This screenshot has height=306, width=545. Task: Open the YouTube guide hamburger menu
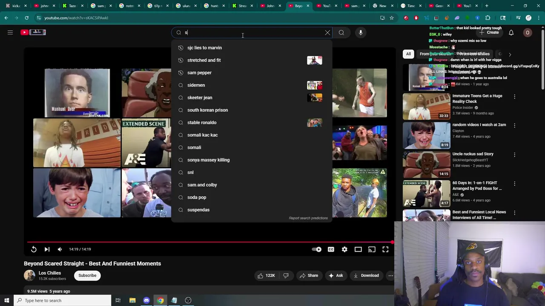coord(10,32)
